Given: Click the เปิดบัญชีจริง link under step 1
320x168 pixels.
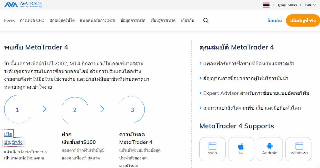Looking at the screenshot, I should click(13, 138).
